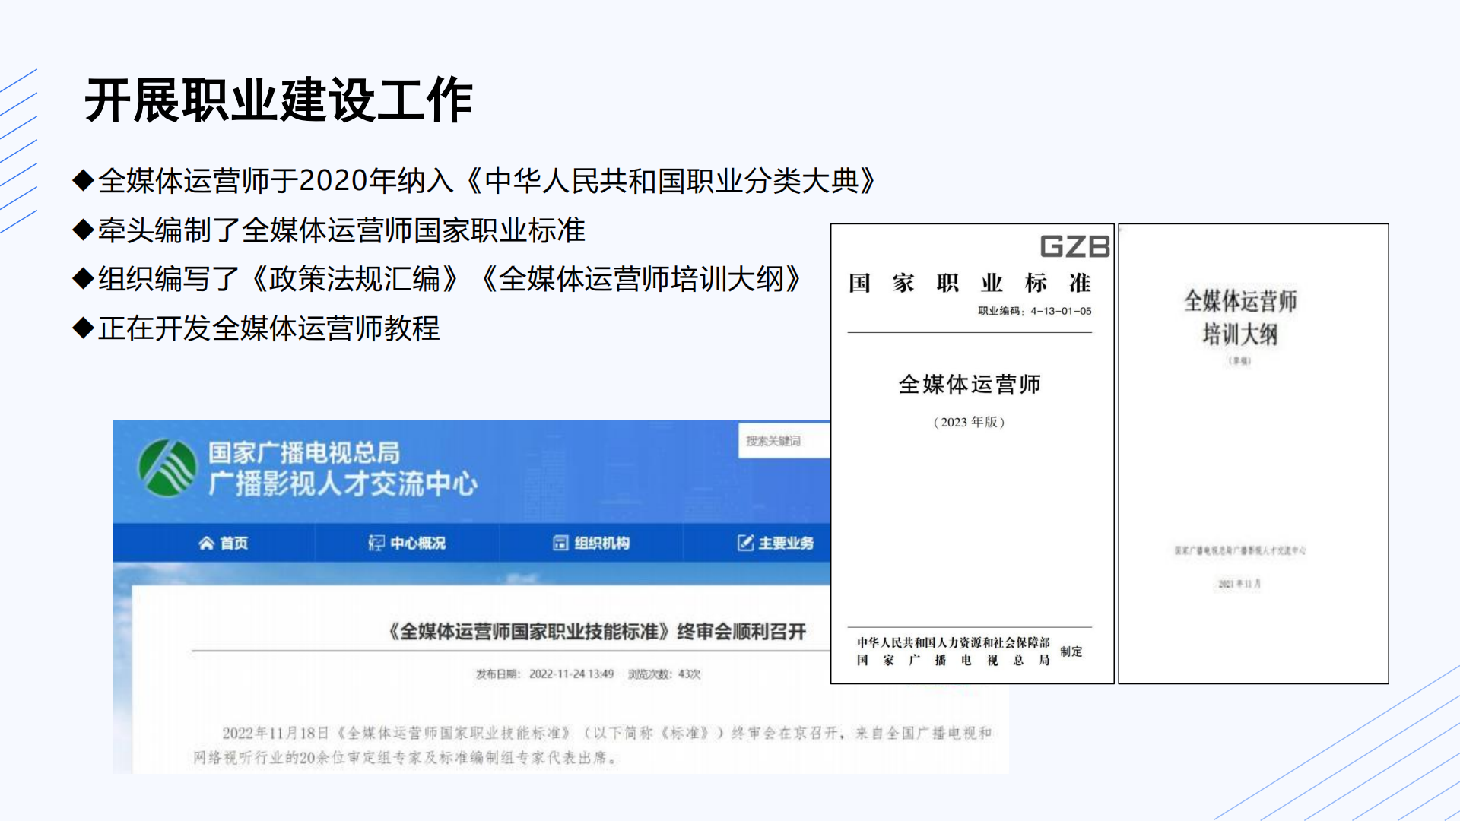This screenshot has height=821, width=1460.
Task: Click article headline 终审会顺利召开
Action: click(x=597, y=632)
